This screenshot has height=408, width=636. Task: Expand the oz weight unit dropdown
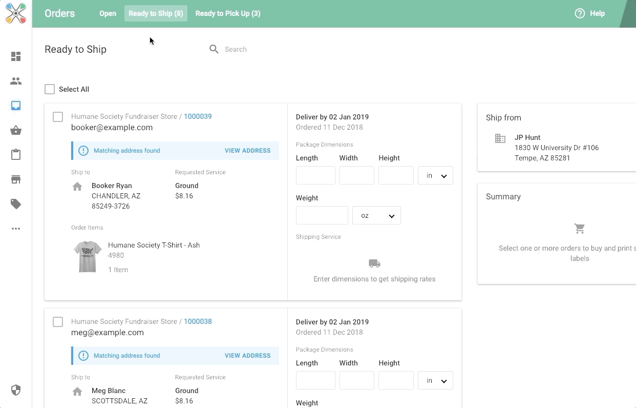(x=376, y=216)
